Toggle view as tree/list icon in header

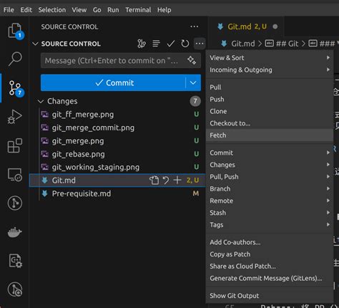coord(156,44)
